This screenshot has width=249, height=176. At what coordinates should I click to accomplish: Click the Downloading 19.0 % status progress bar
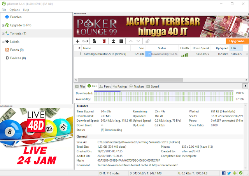click(x=162, y=54)
